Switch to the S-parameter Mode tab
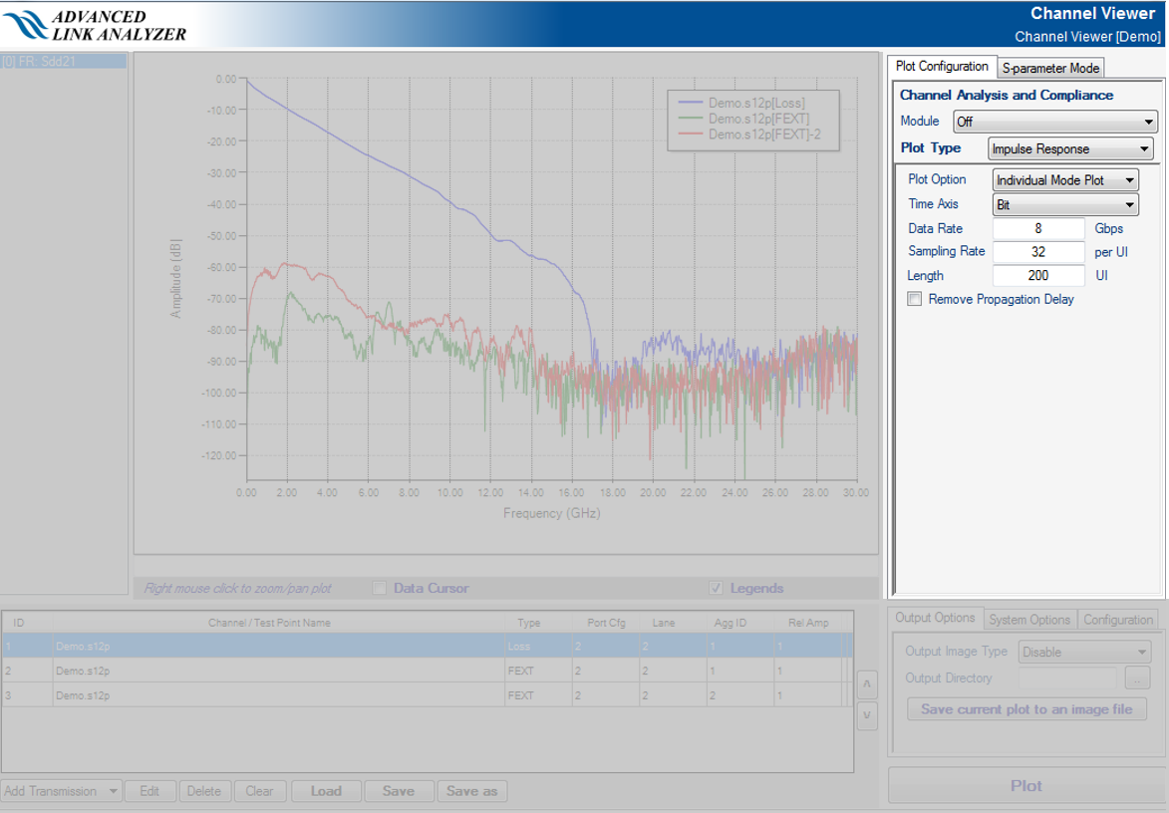Image resolution: width=1169 pixels, height=813 pixels. coord(1050,68)
